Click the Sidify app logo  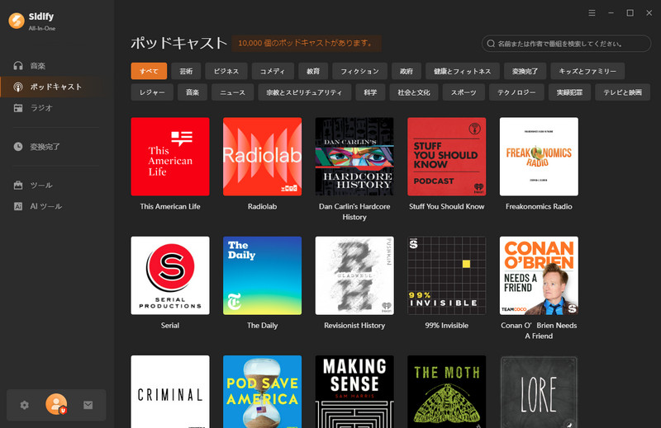pyautogui.click(x=16, y=21)
